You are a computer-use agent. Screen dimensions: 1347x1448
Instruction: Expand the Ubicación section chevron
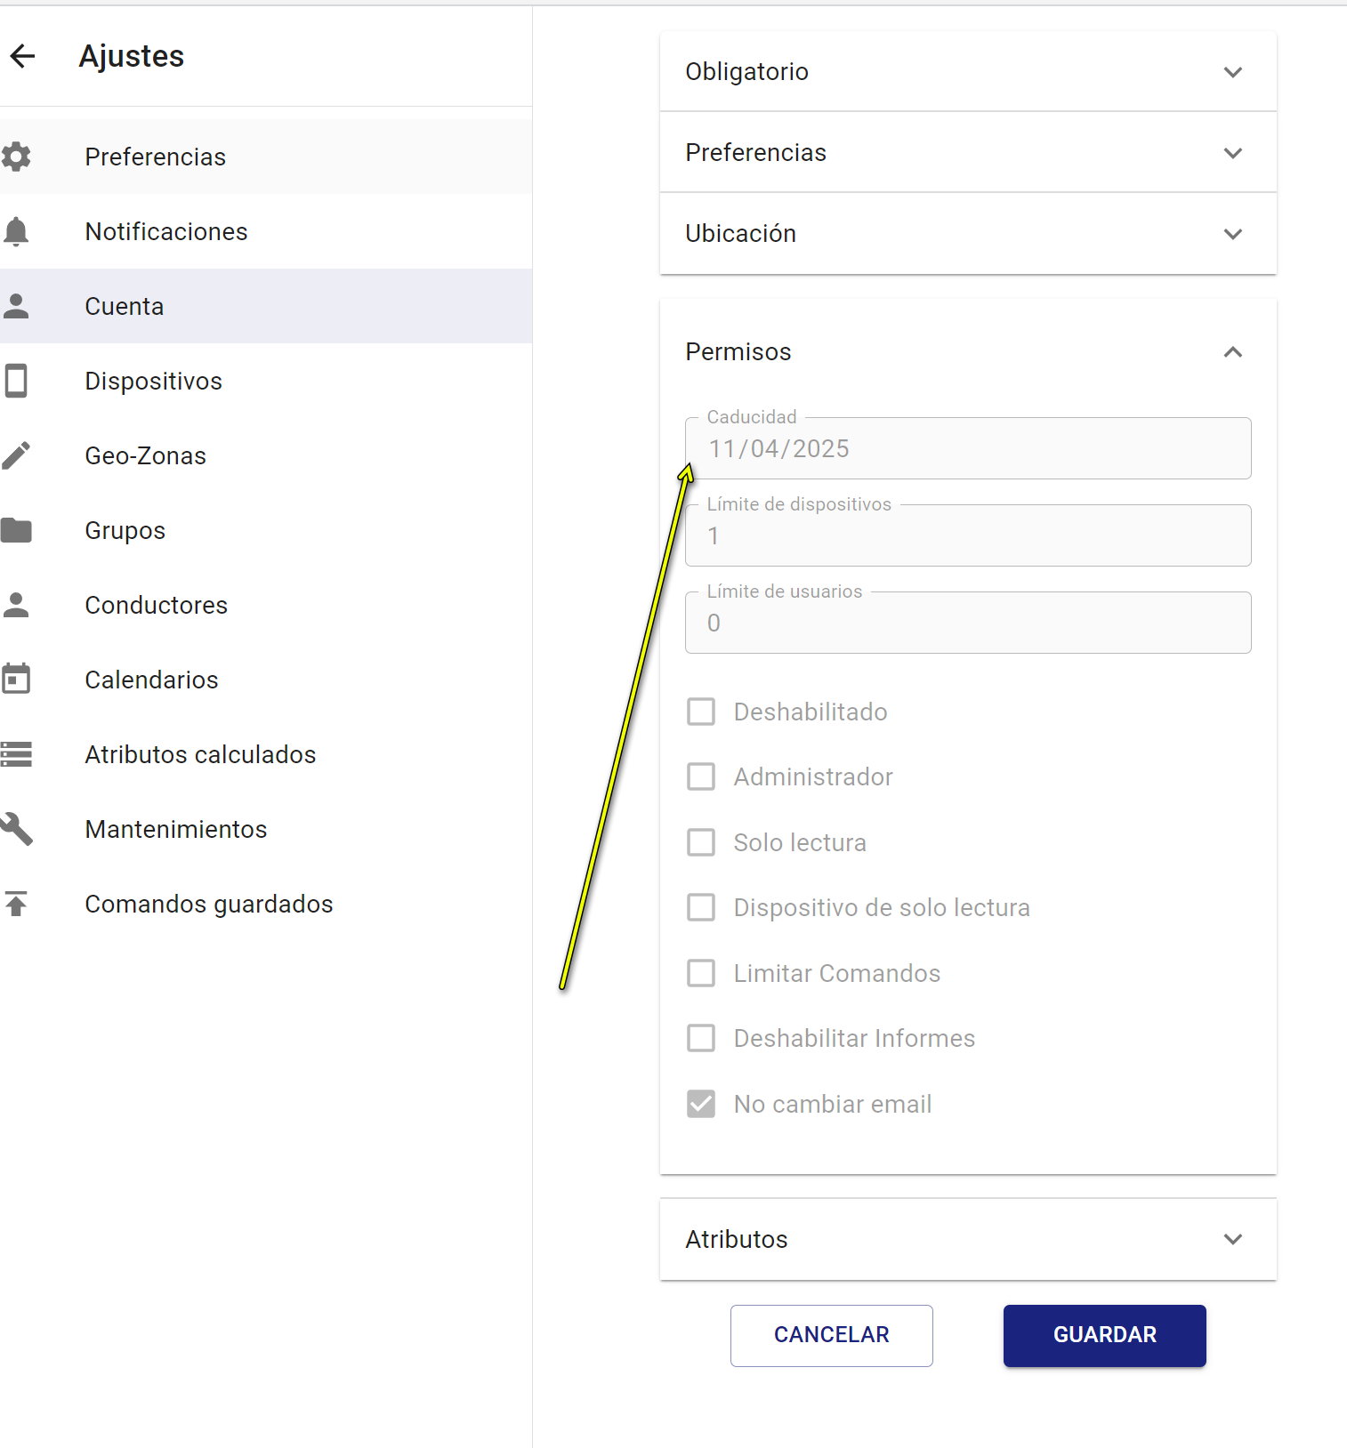point(1233,234)
